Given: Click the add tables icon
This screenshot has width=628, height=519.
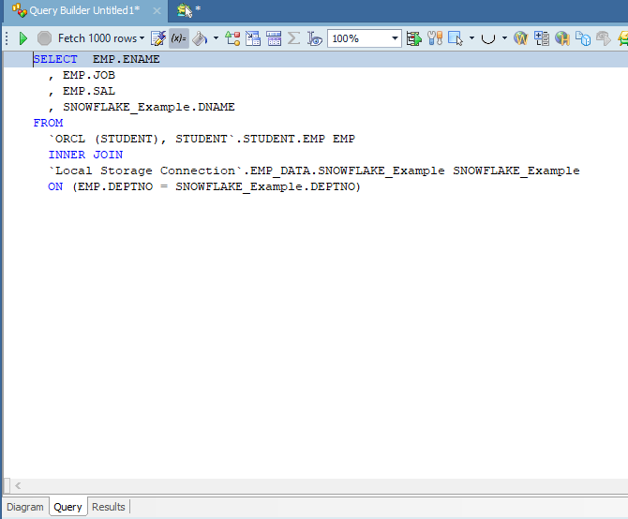Looking at the screenshot, I should pos(253,38).
